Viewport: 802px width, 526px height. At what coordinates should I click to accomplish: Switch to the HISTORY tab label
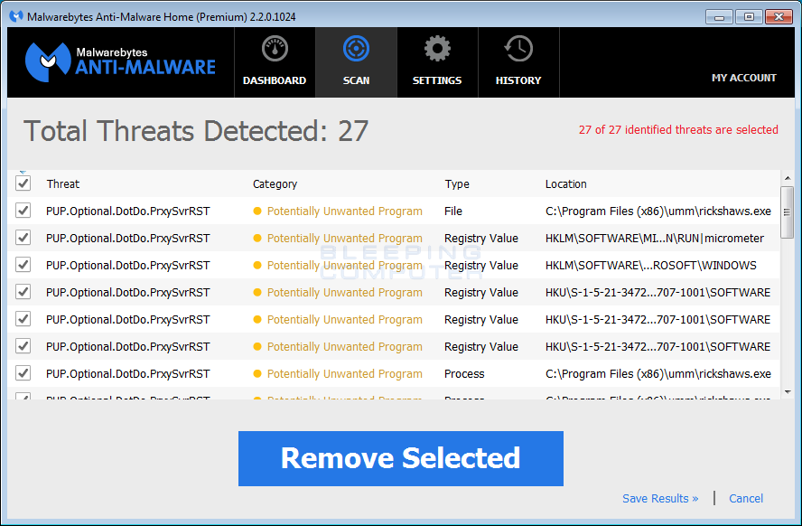coord(518,80)
